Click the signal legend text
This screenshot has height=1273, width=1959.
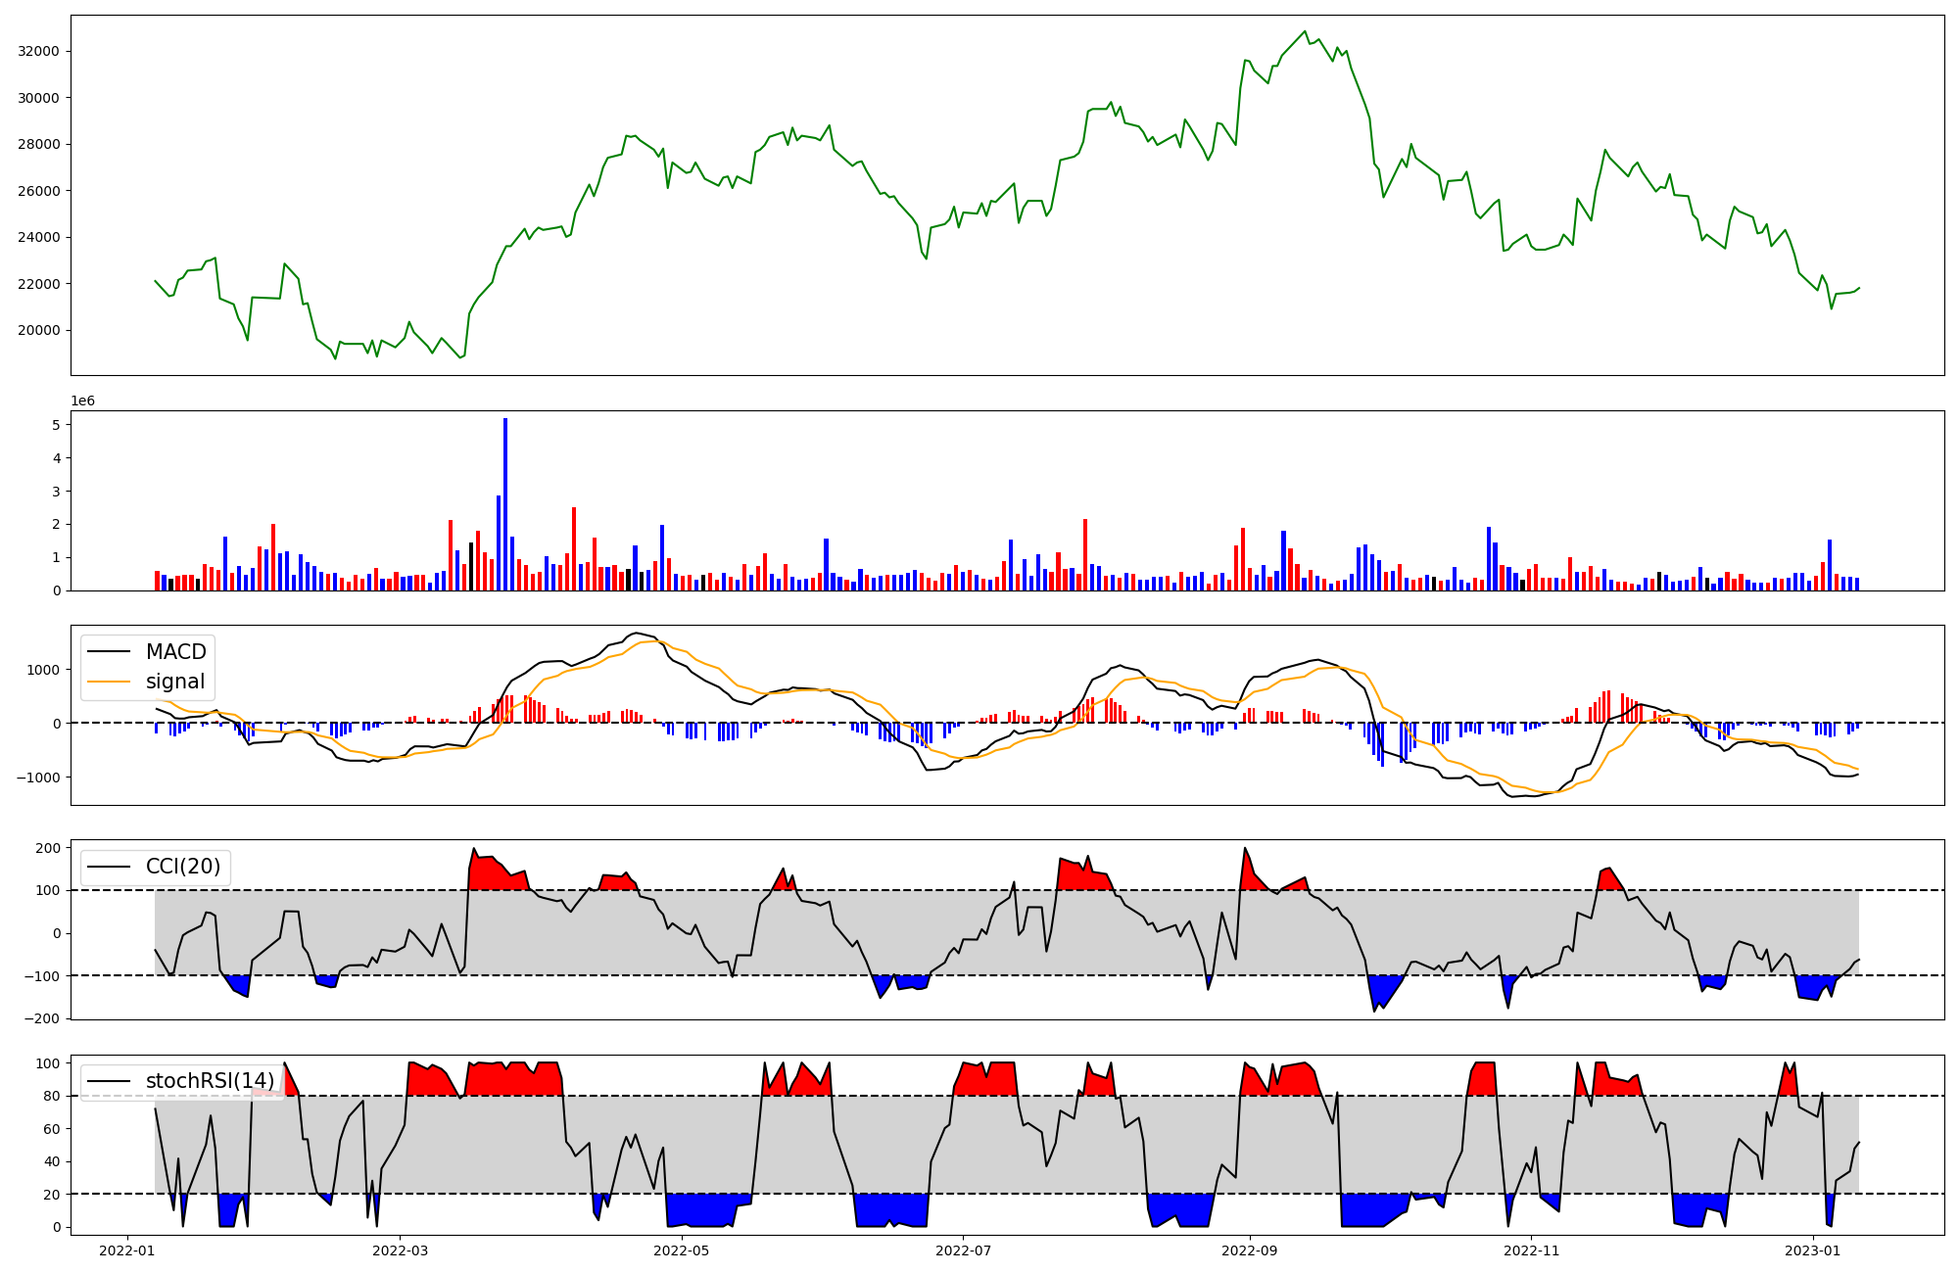click(x=175, y=682)
